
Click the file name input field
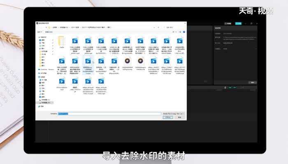click(110, 114)
